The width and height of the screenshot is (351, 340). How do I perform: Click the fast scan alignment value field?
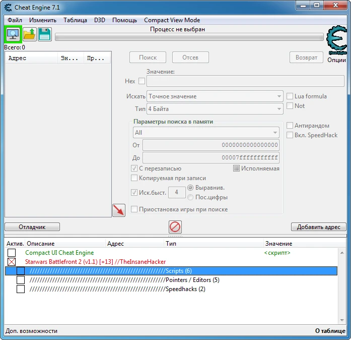coord(177,192)
